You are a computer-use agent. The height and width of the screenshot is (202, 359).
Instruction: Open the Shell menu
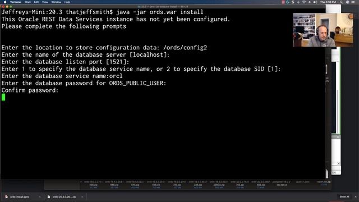27,2
